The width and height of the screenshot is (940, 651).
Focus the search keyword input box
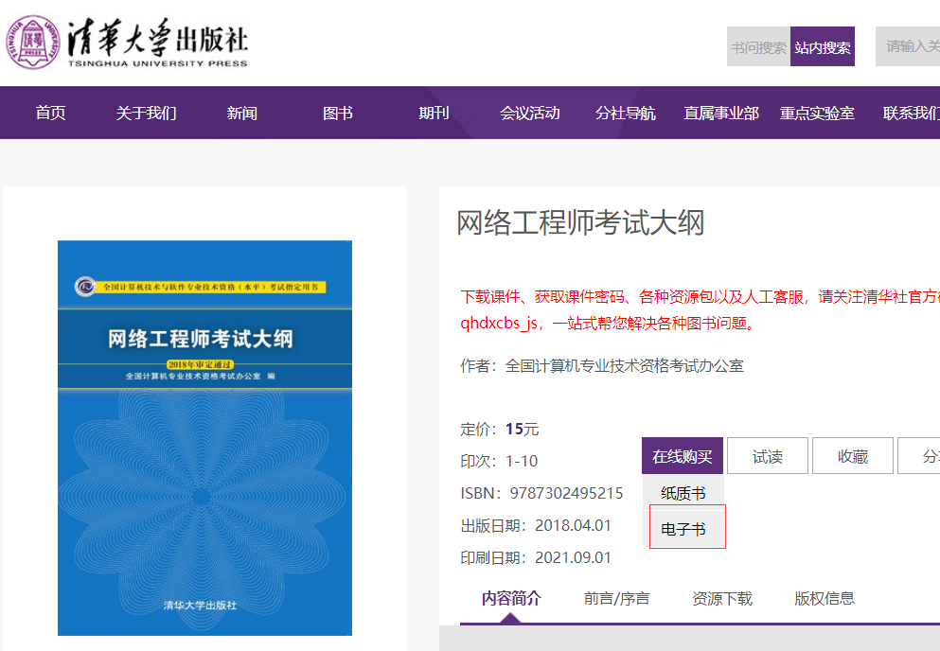pos(911,46)
